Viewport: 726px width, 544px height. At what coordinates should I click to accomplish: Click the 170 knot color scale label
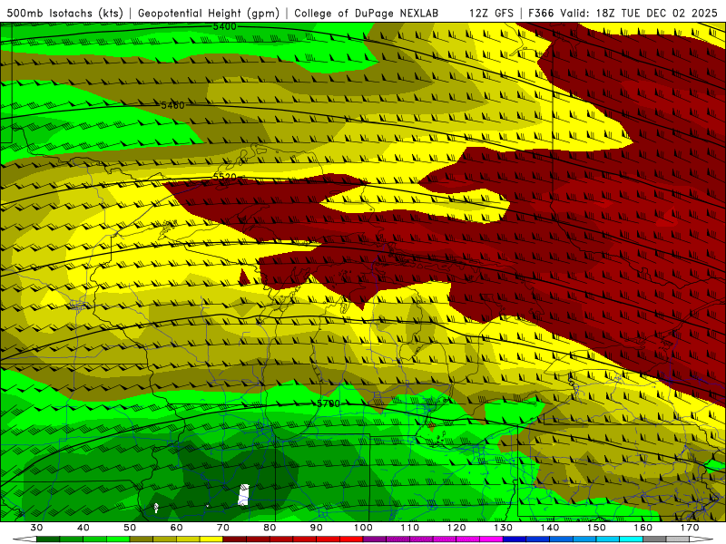[x=690, y=528]
